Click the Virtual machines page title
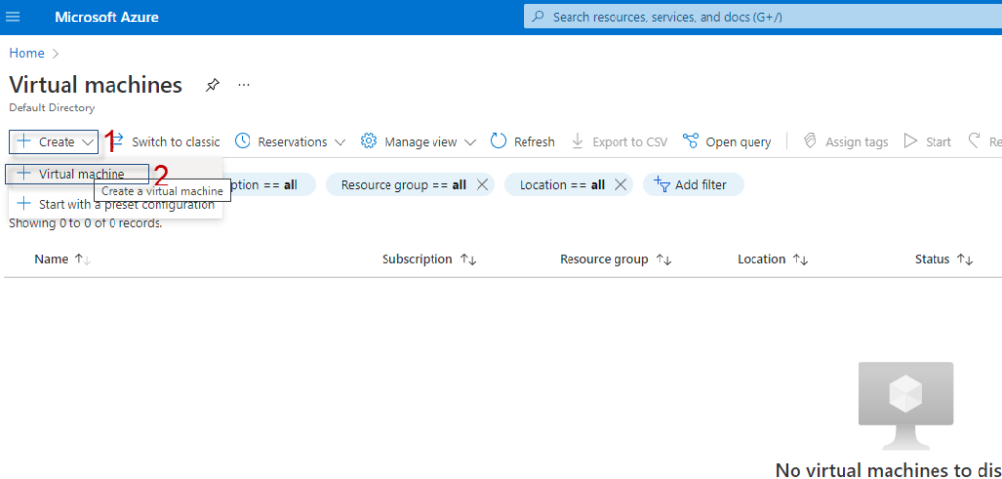The height and width of the screenshot is (479, 1002). (x=96, y=85)
